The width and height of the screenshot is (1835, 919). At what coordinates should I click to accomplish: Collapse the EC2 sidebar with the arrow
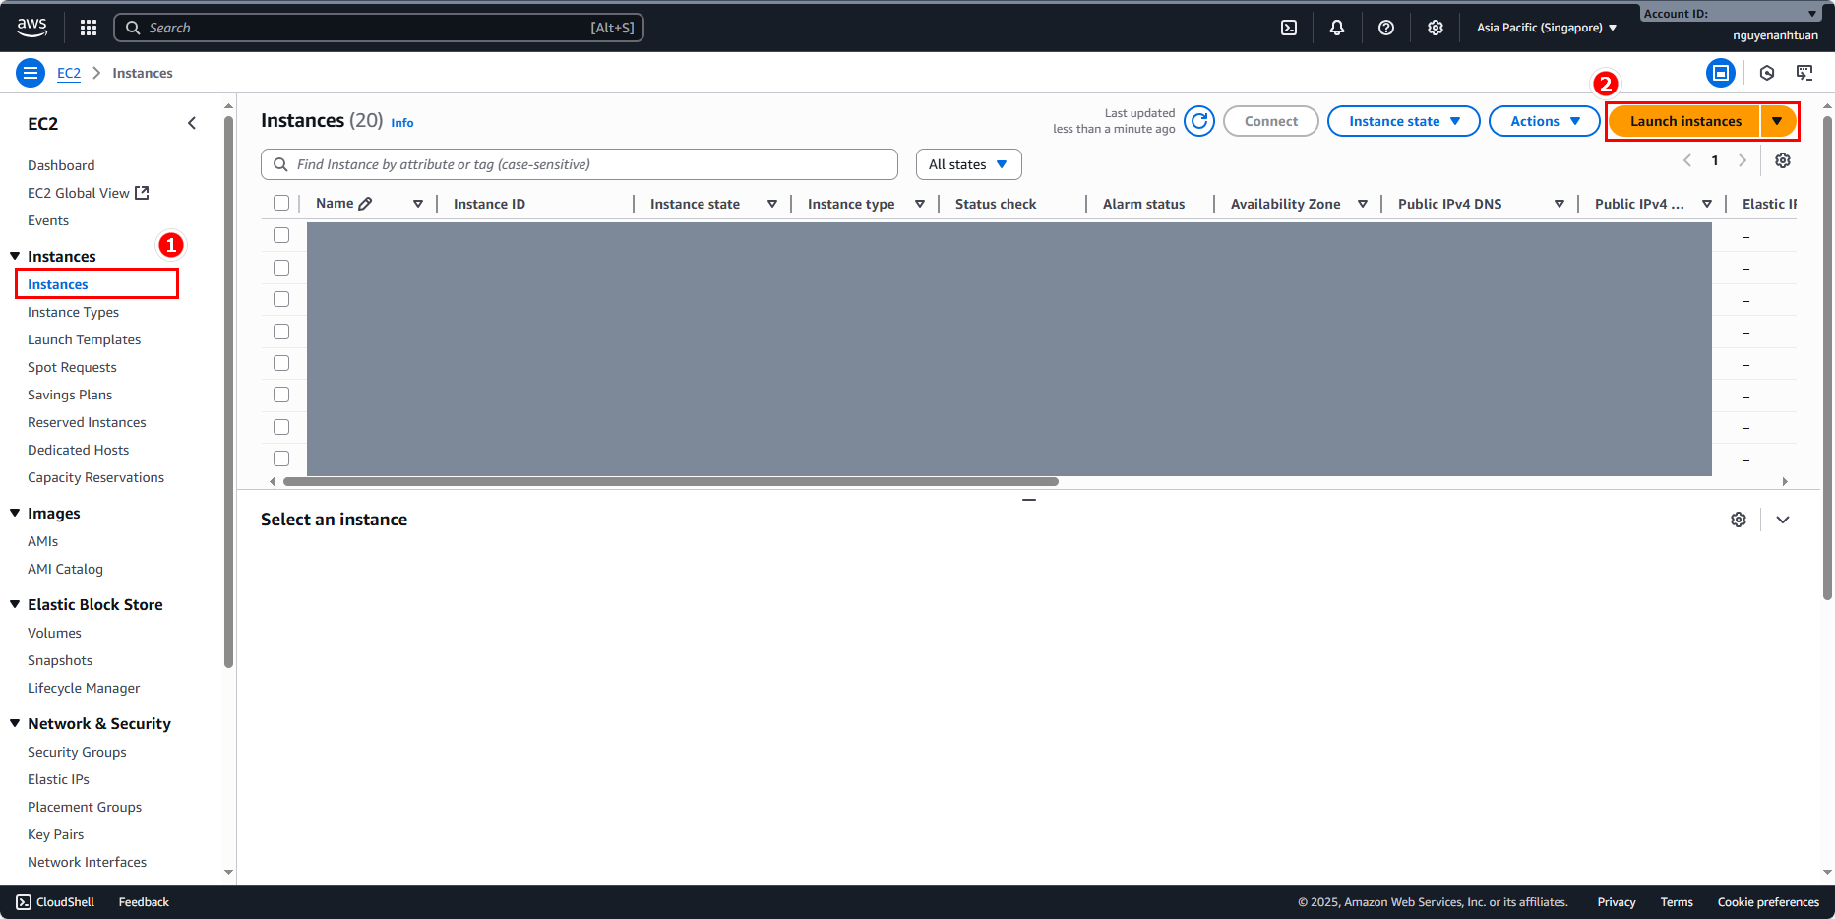192,123
